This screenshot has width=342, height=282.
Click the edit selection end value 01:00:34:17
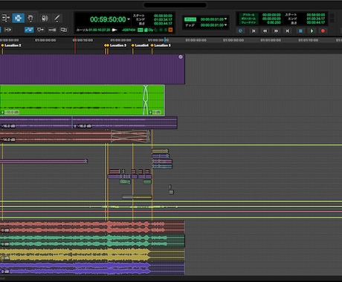pyautogui.click(x=163, y=19)
